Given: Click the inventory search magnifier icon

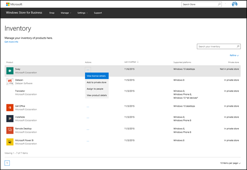Looking at the screenshot, I should tap(238, 46).
